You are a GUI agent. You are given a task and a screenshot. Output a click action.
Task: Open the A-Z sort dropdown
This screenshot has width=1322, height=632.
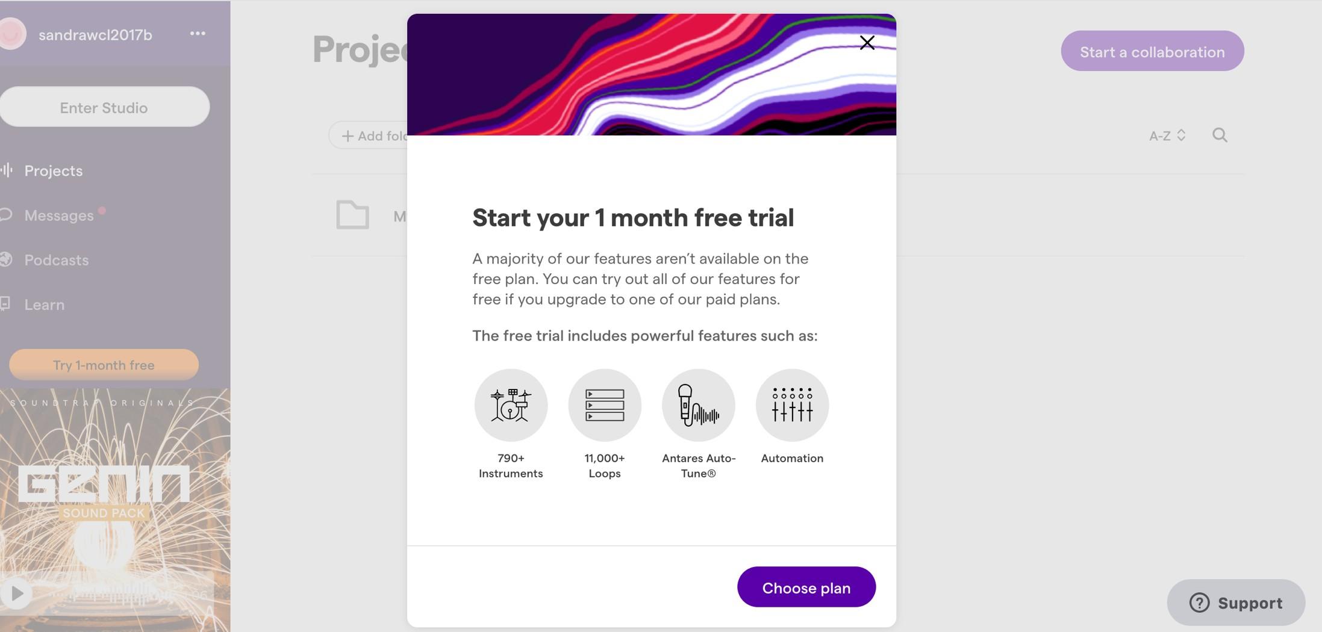click(x=1167, y=135)
